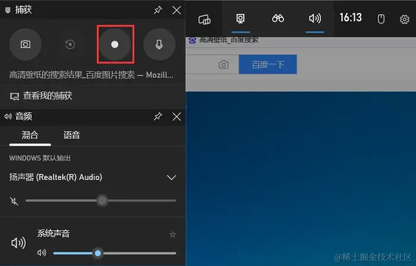This screenshot has height=266, width=416.
Task: Switch to the 语音 tab
Action: (x=72, y=135)
